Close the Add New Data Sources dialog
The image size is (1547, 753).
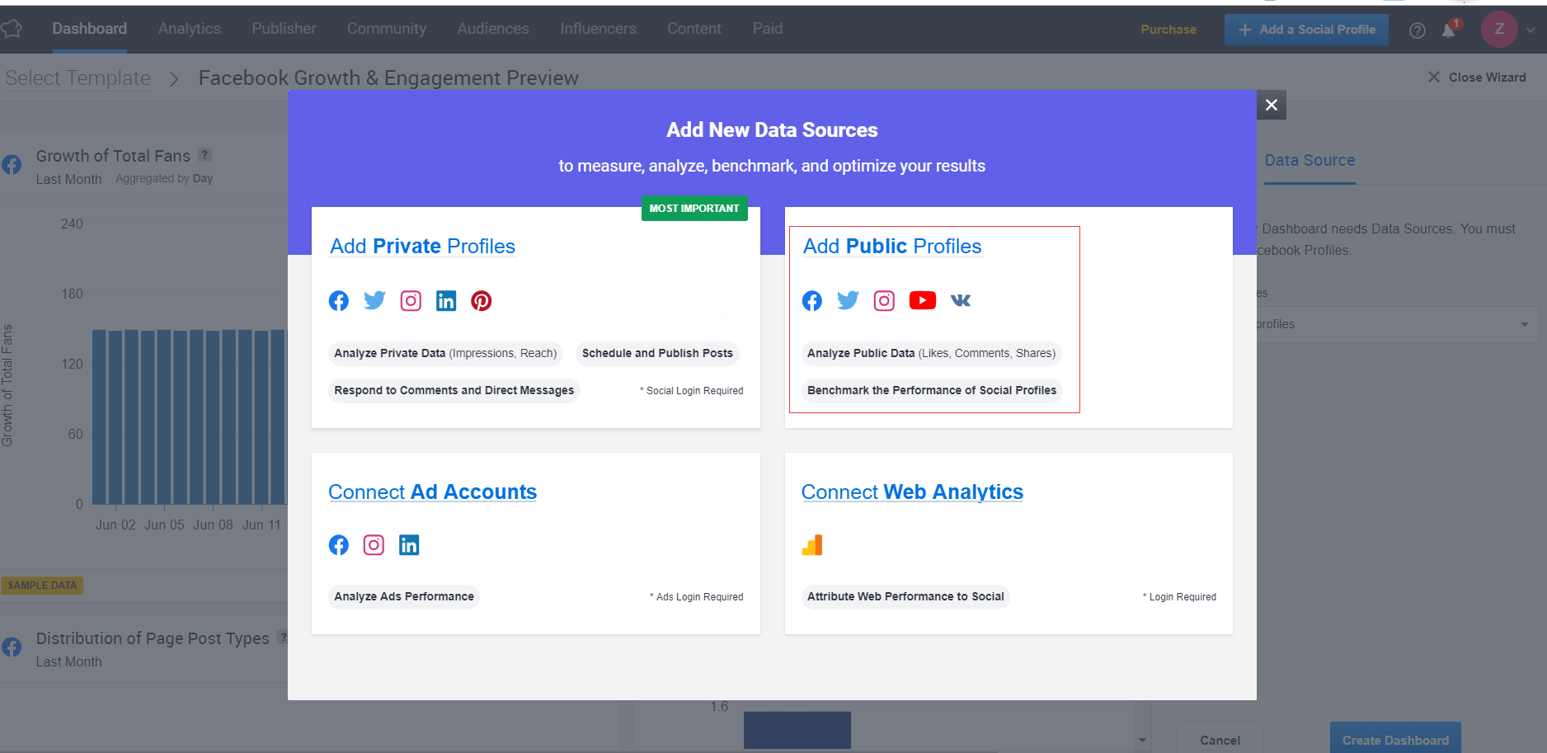coord(1272,105)
